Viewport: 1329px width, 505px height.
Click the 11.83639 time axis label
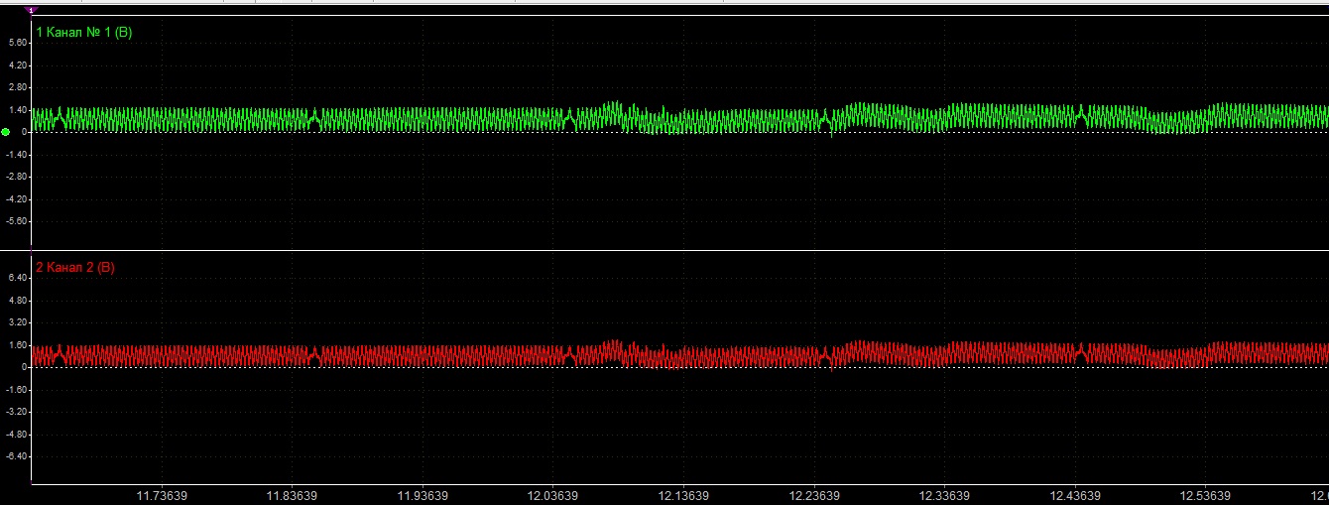(x=292, y=495)
